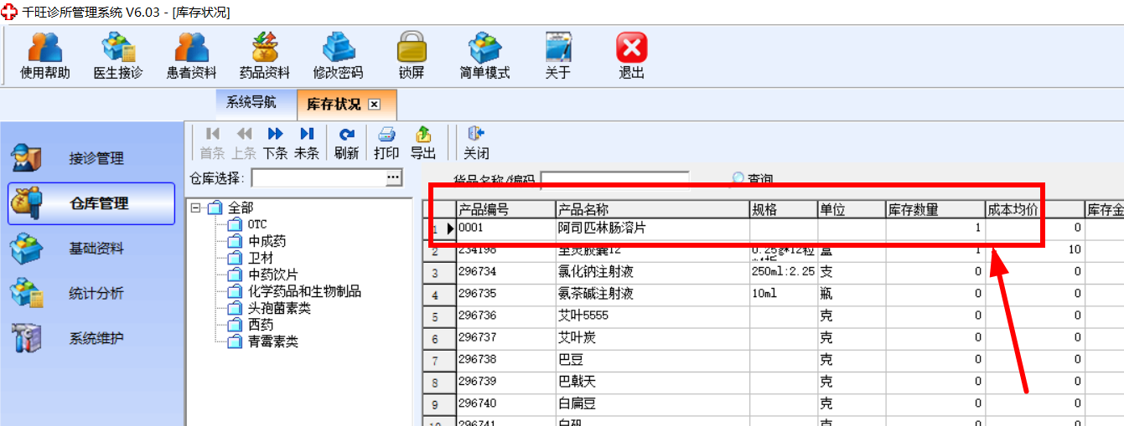Select the OTC category
Image resolution: width=1124 pixels, height=426 pixels.
pos(257,224)
